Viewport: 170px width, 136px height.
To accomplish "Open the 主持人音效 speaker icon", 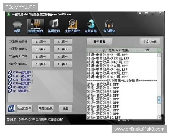I will (73, 26).
